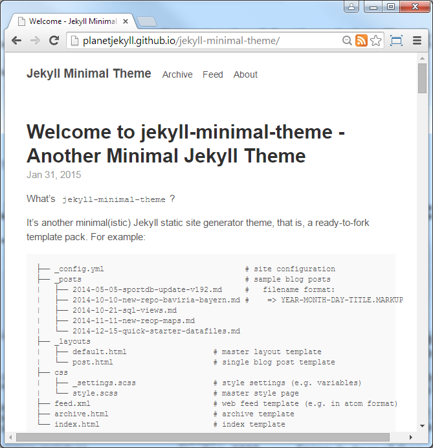Click the vertical scrollbar up arrow
433x448 pixels.
(422, 58)
